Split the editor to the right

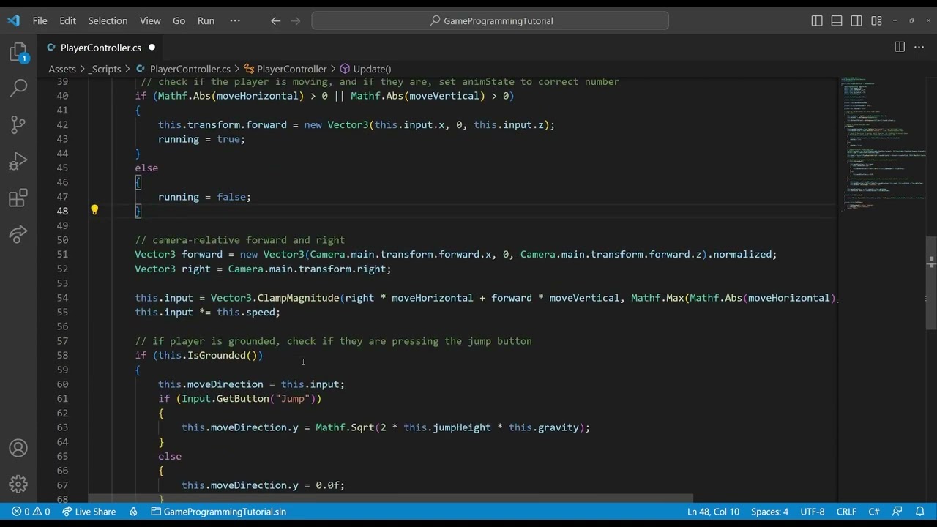tap(900, 47)
